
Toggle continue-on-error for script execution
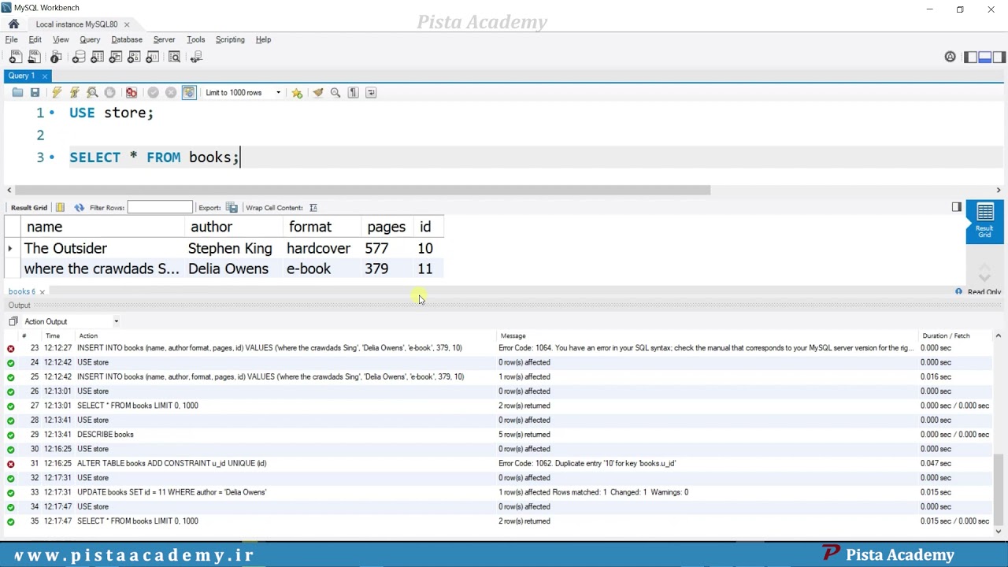[x=132, y=93]
